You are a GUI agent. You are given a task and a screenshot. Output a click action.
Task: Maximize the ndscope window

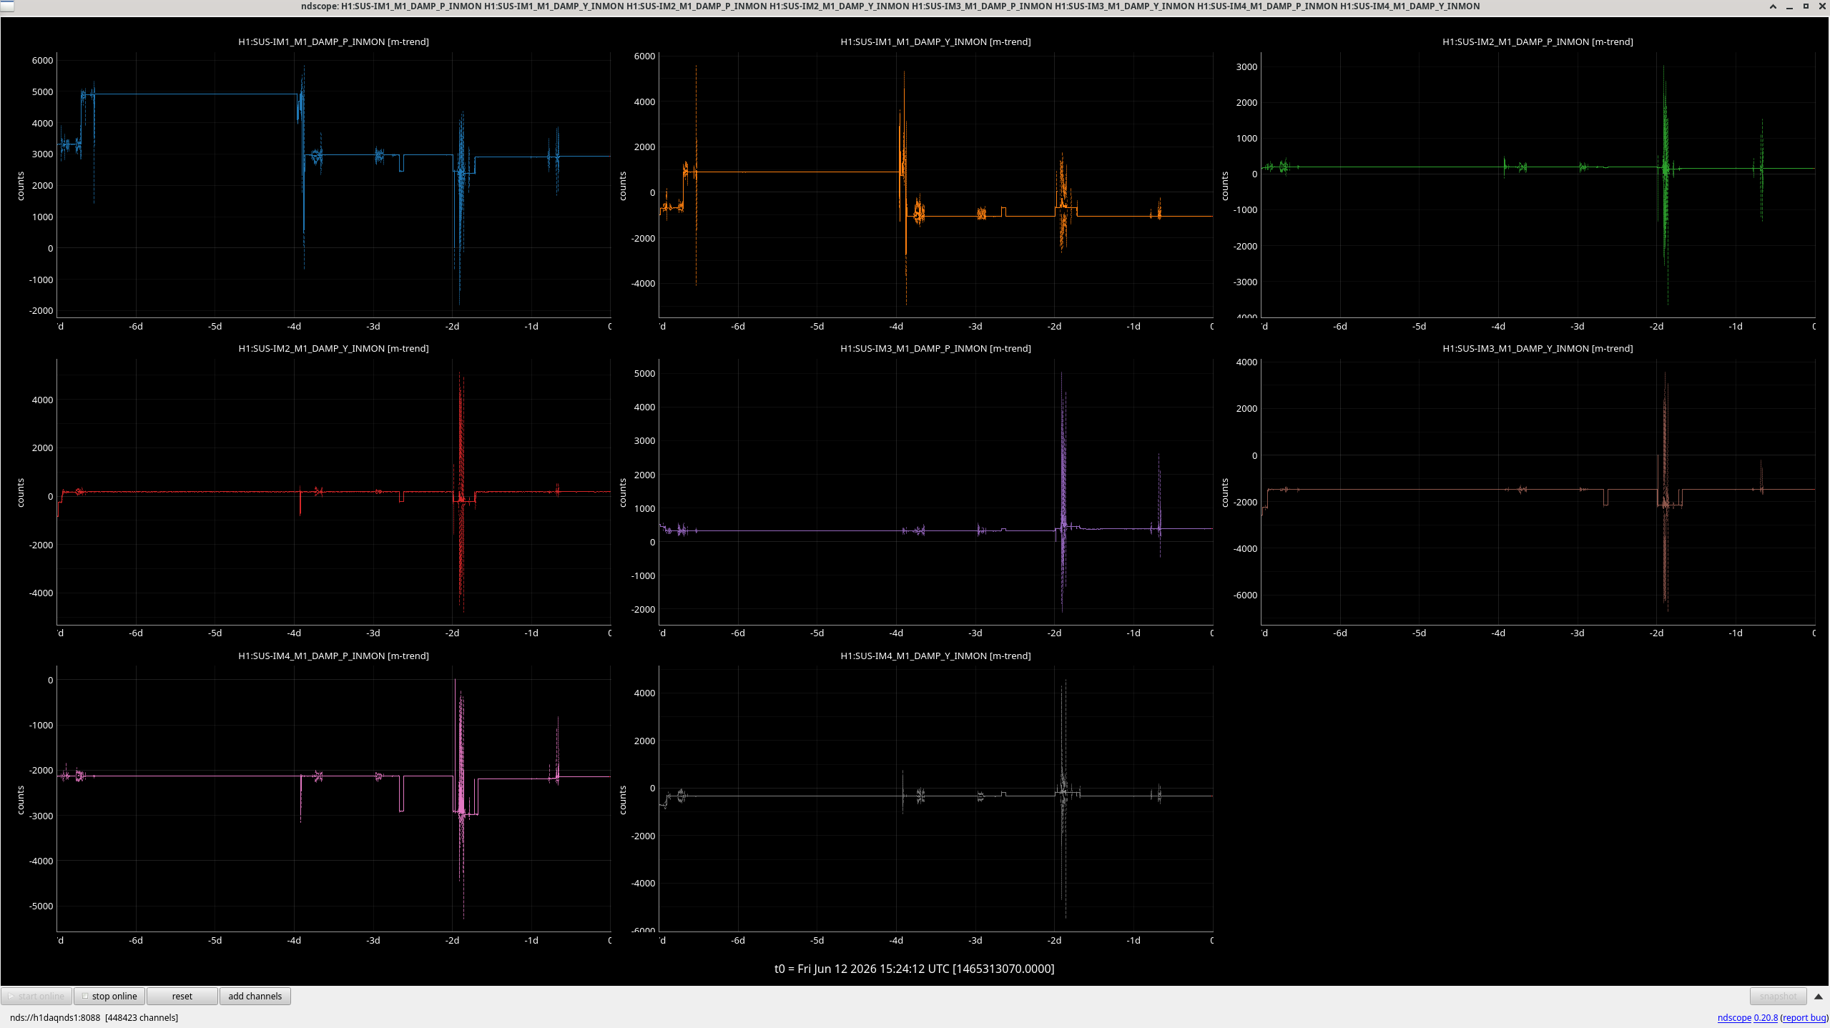pyautogui.click(x=1806, y=6)
